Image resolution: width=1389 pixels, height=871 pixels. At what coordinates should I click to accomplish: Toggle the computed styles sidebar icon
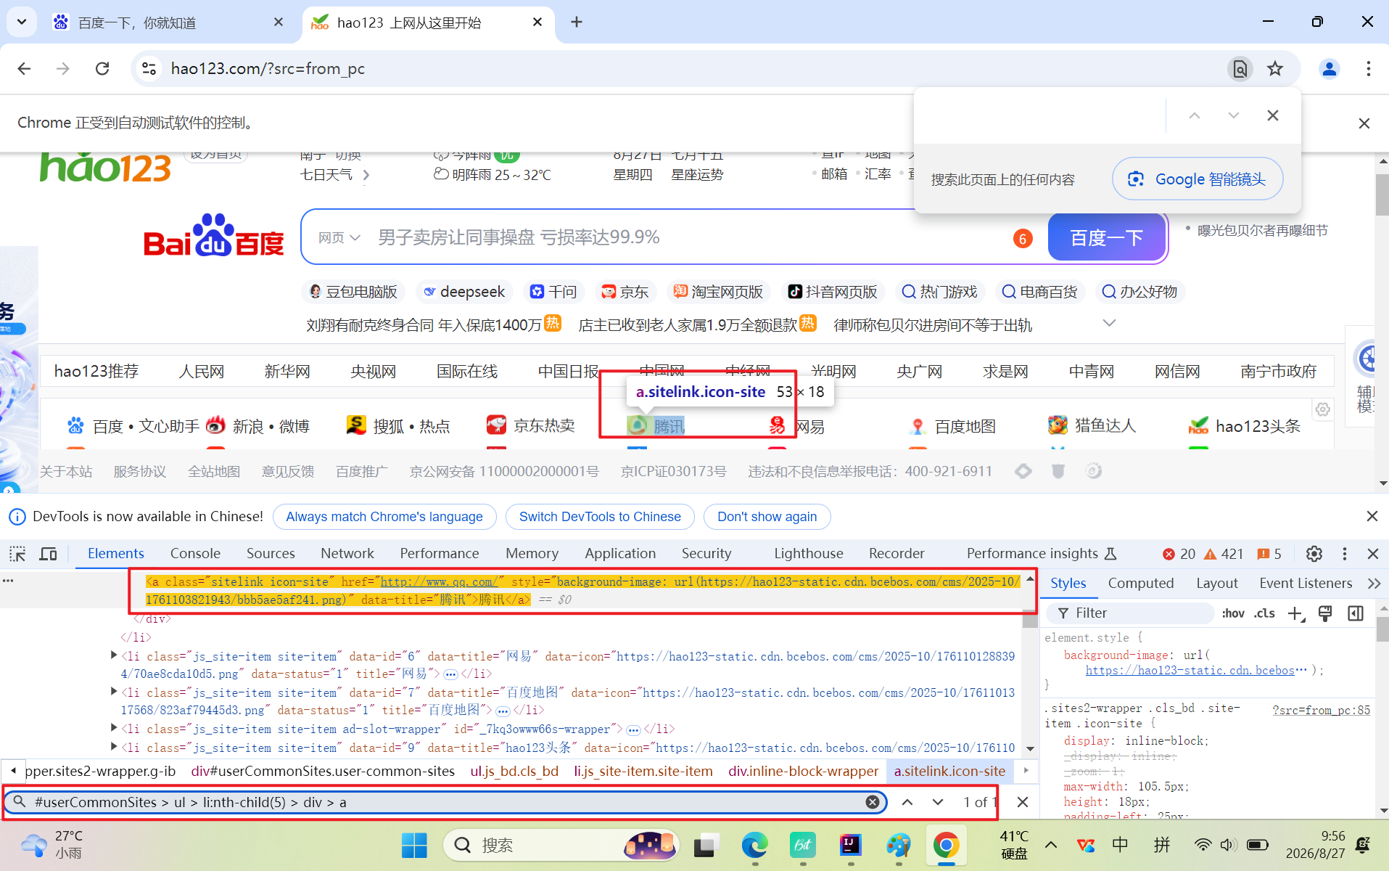coord(1356,613)
